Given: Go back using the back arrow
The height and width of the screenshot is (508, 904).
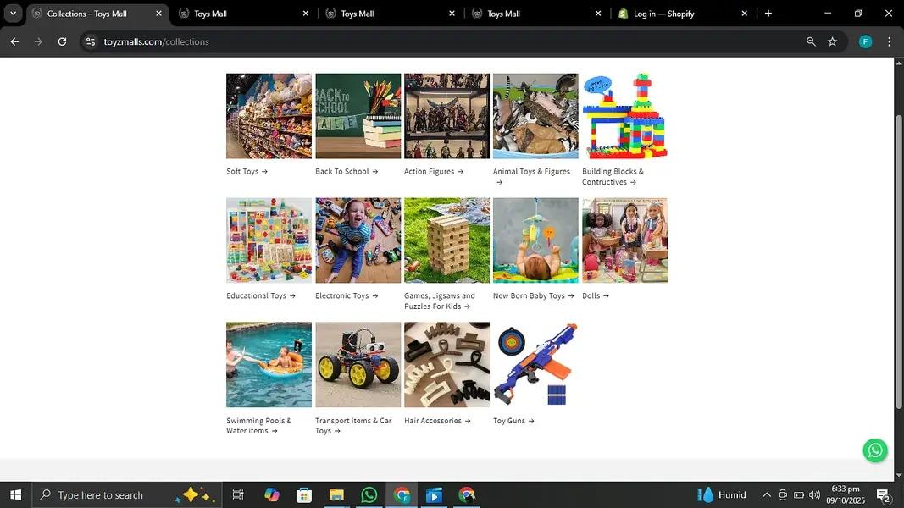Looking at the screenshot, I should click(14, 41).
